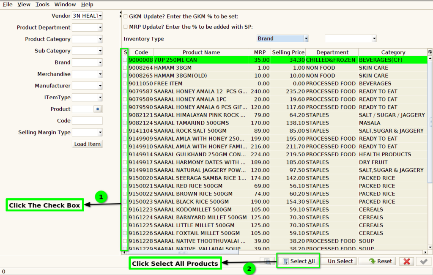
Task: Sort by the Category column header
Action: point(393,52)
